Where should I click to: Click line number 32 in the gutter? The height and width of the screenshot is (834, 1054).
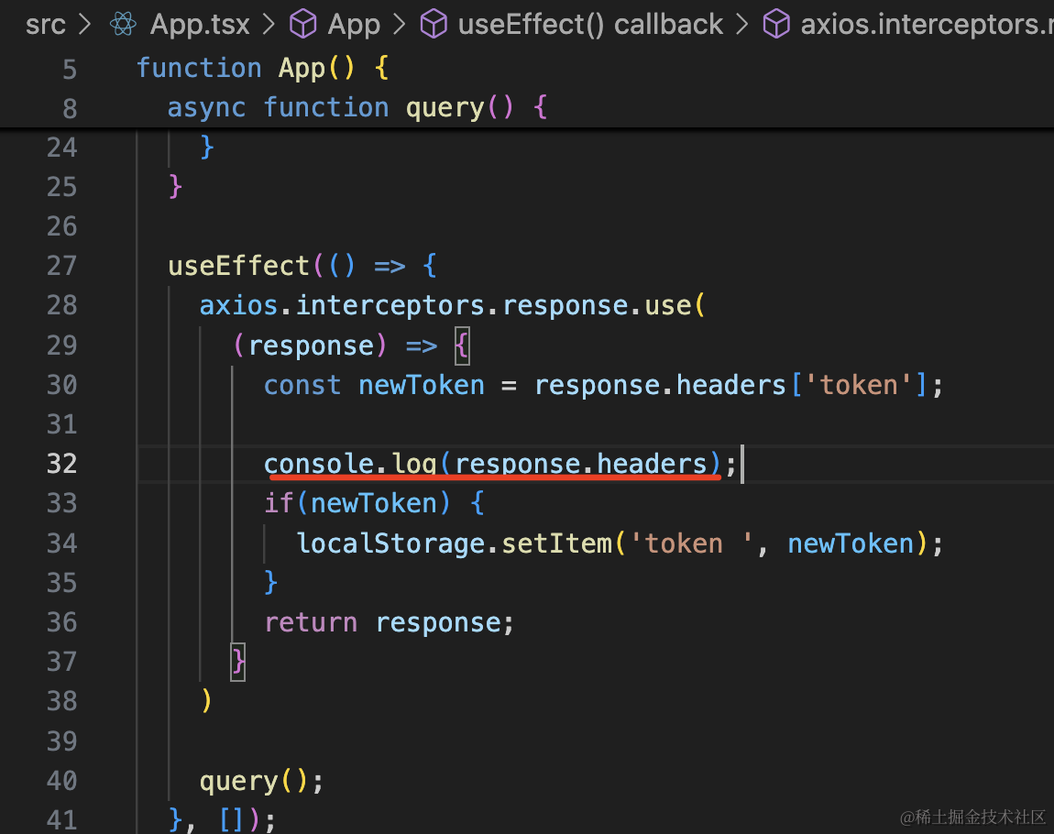coord(61,464)
